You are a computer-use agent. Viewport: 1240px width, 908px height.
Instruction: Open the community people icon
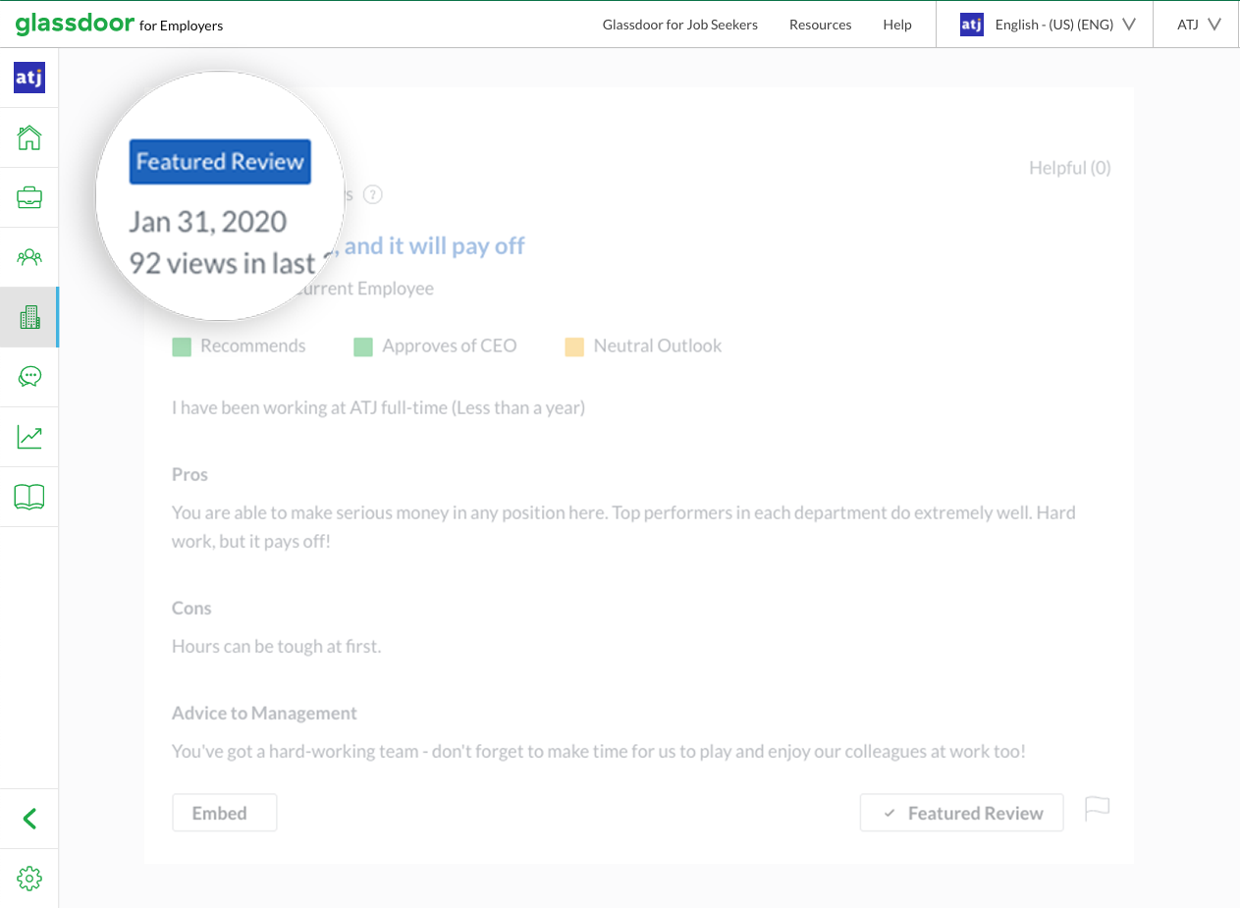click(29, 256)
